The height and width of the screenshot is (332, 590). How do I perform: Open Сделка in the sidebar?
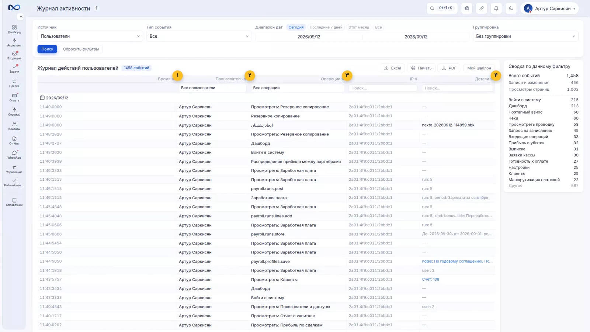(x=14, y=83)
